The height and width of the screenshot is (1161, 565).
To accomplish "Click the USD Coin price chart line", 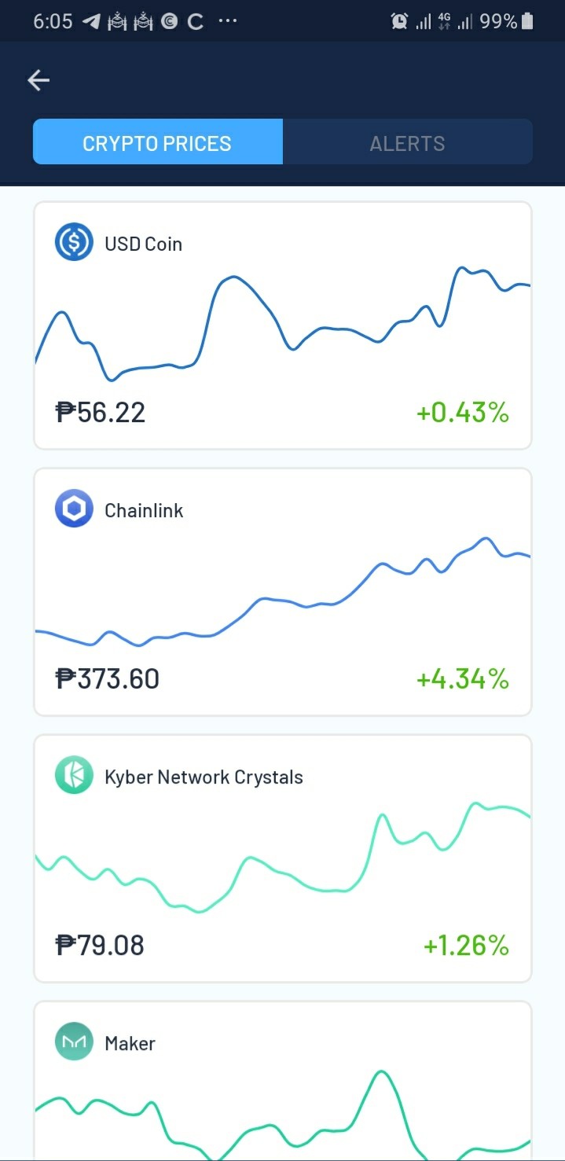I will tap(283, 325).
